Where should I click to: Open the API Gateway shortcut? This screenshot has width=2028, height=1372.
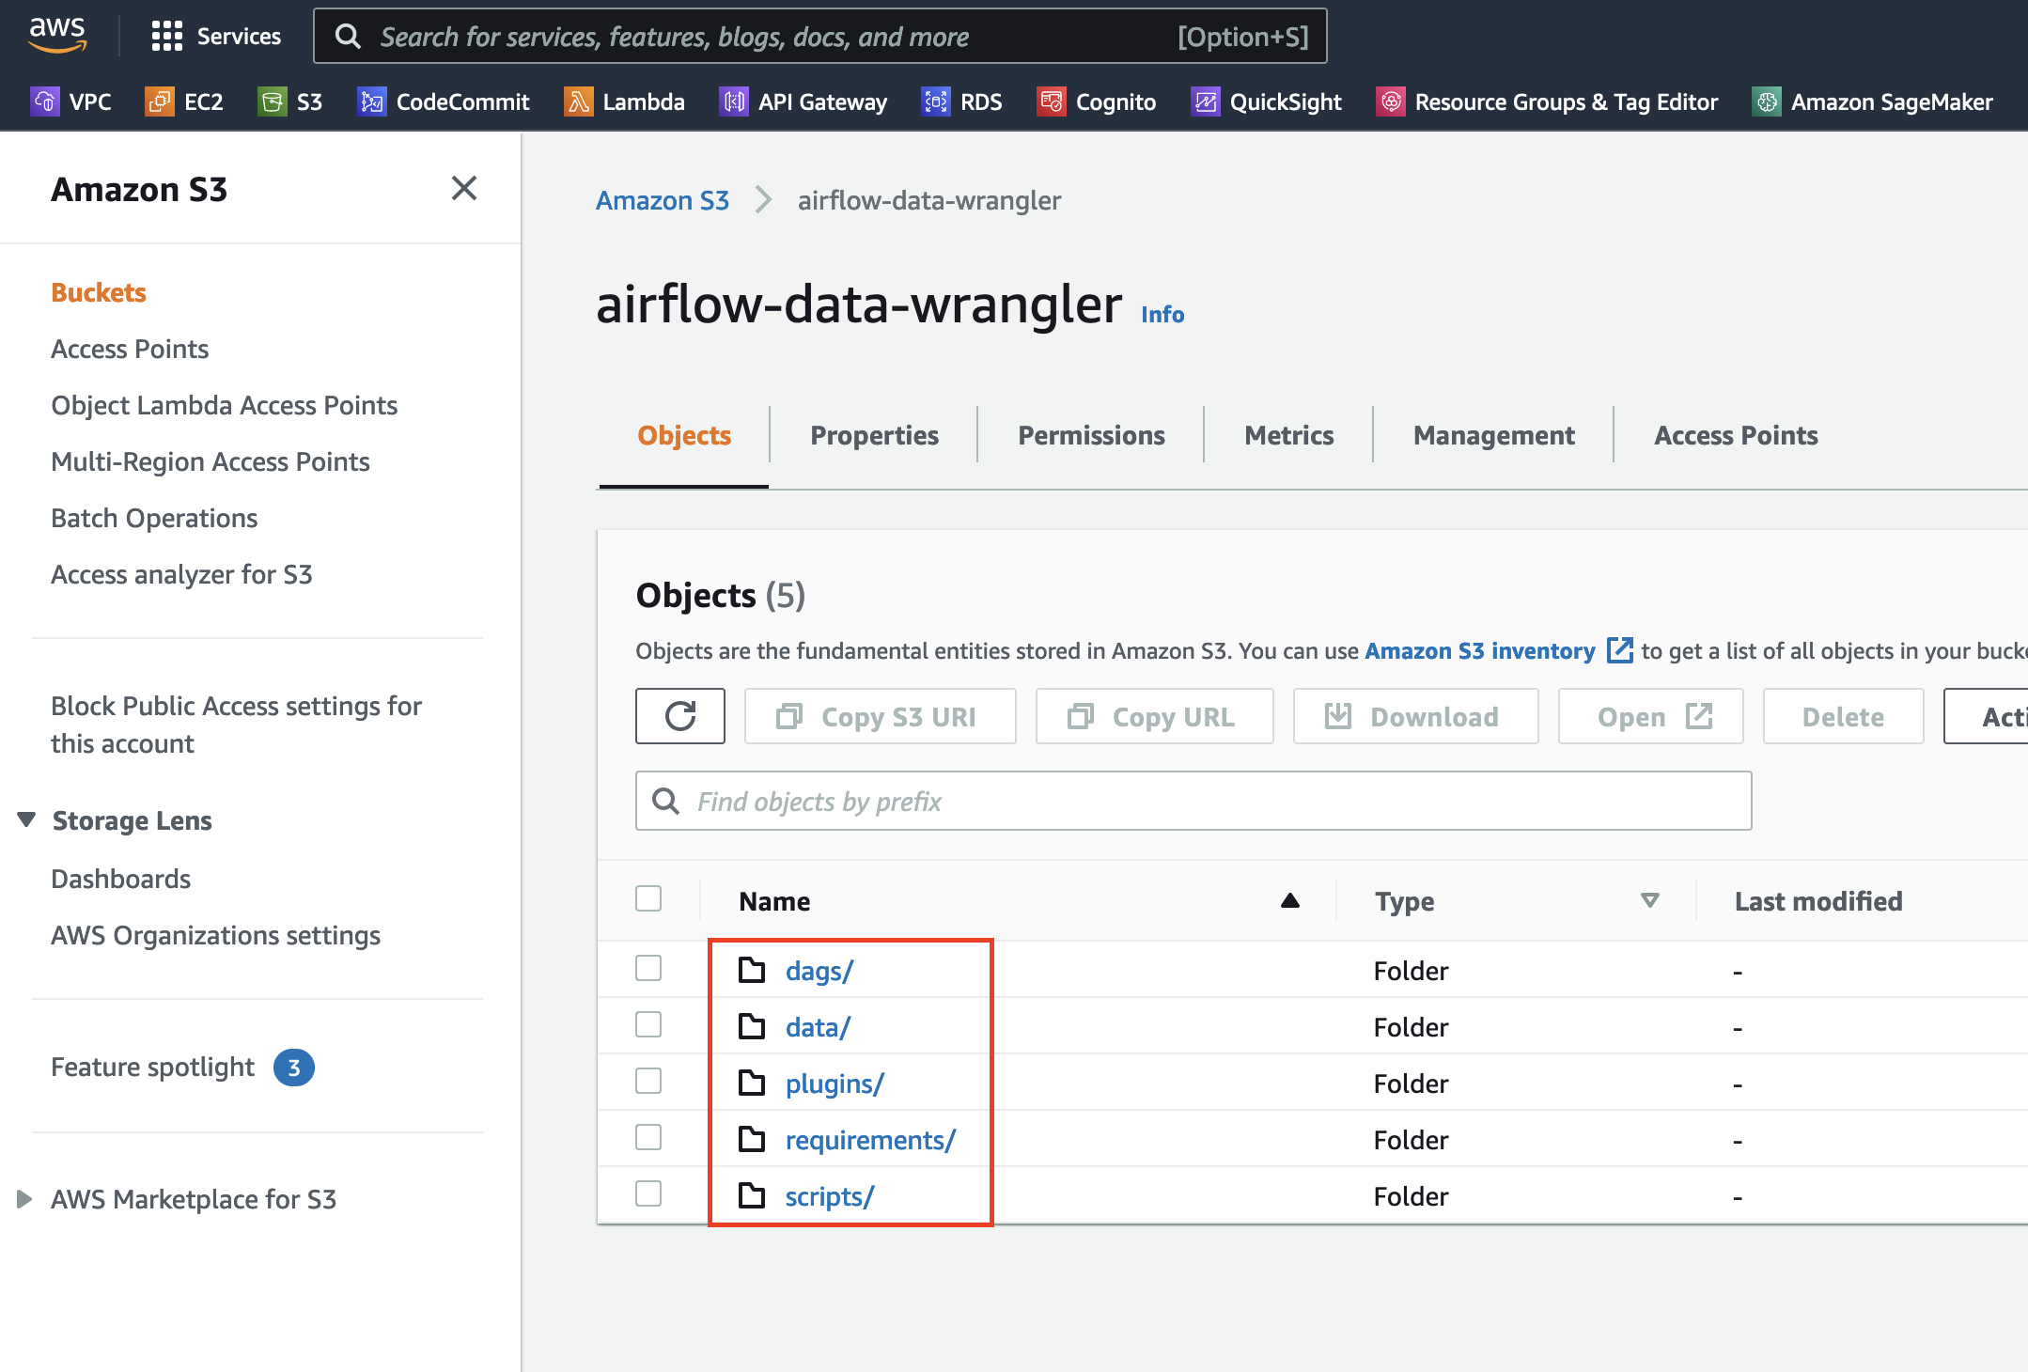803,101
